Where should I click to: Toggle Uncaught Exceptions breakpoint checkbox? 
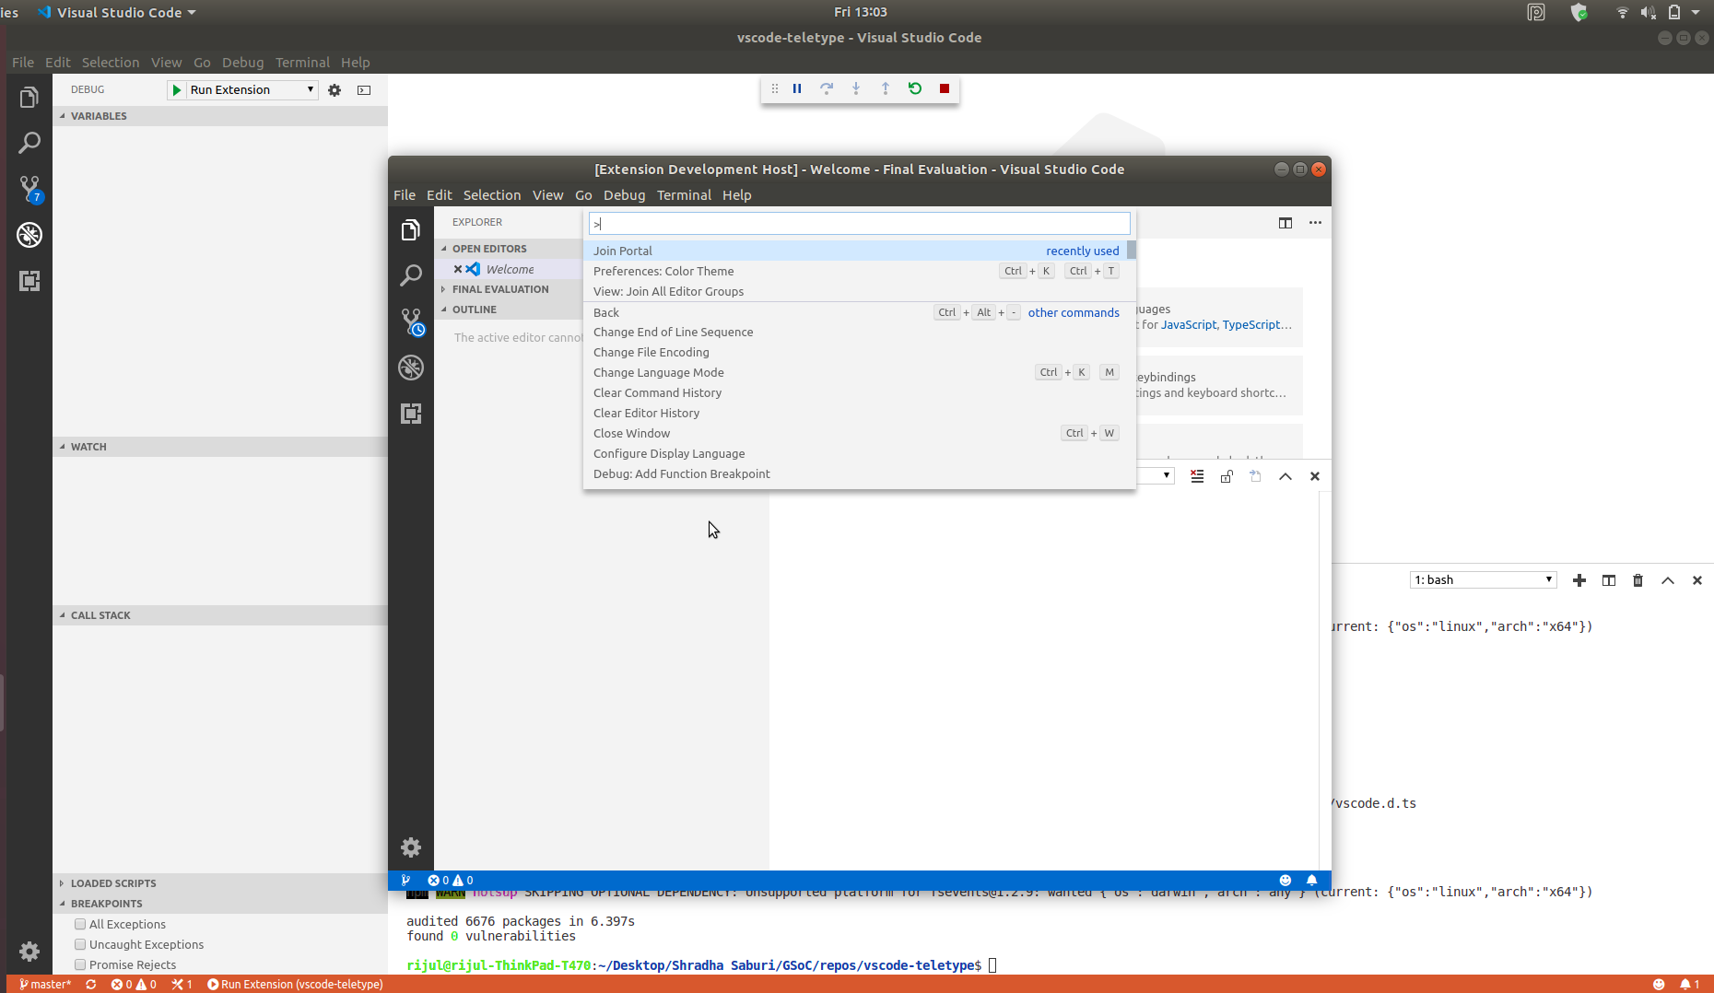(x=80, y=944)
